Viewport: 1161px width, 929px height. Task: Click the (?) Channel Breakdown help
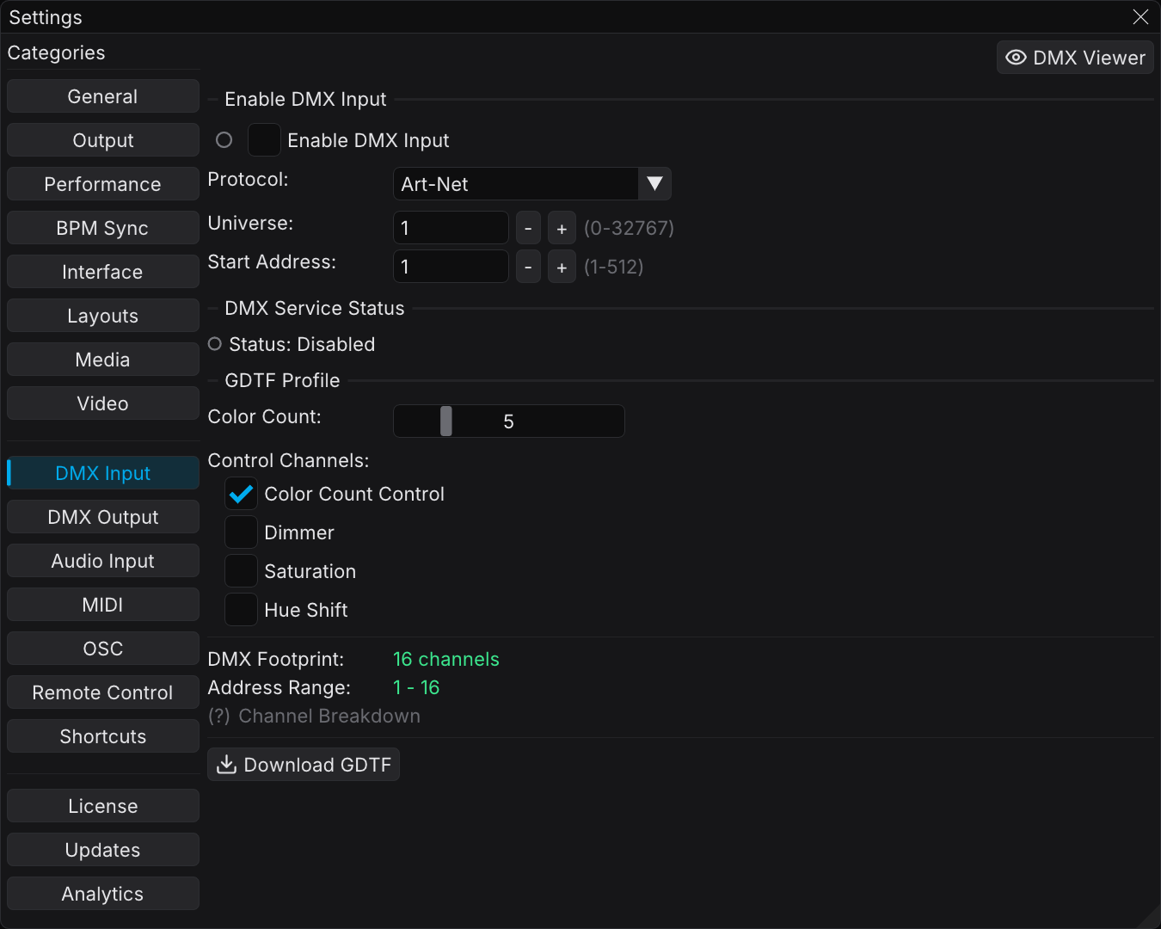(314, 716)
